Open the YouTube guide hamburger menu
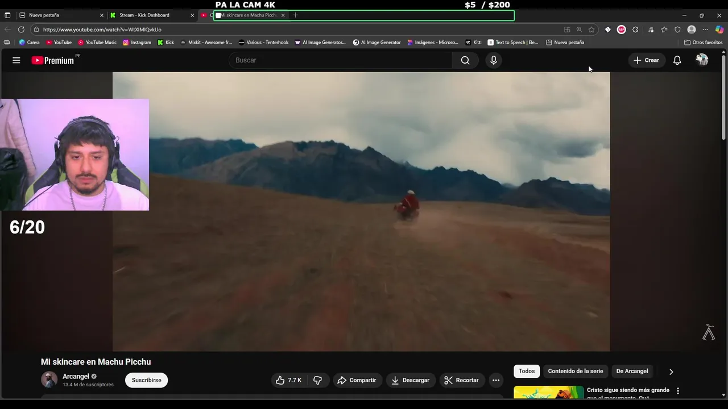728x409 pixels. coord(16,60)
